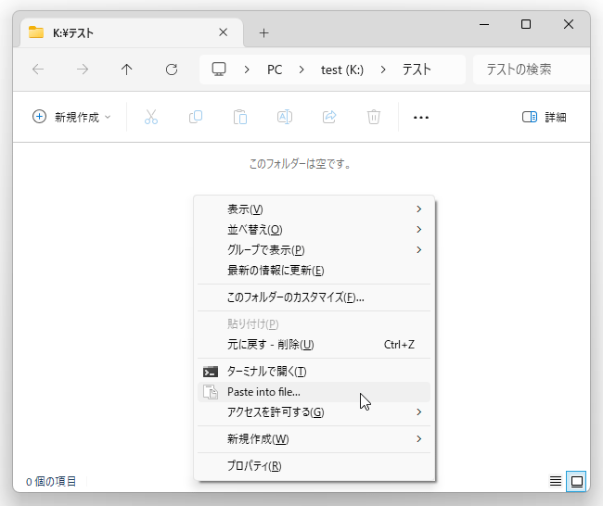Go forward with the right arrow
This screenshot has height=506, width=603.
click(83, 70)
